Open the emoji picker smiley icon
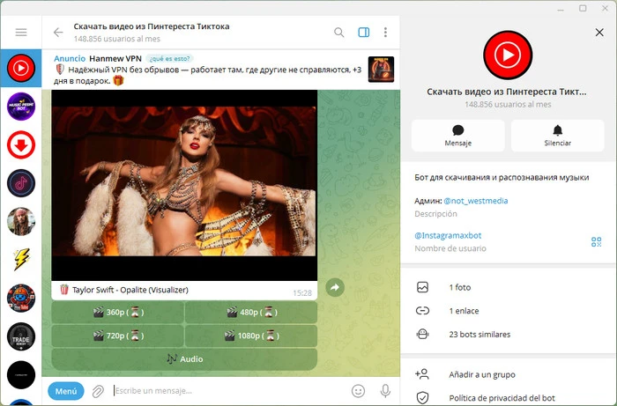This screenshot has height=406, width=617. point(358,391)
